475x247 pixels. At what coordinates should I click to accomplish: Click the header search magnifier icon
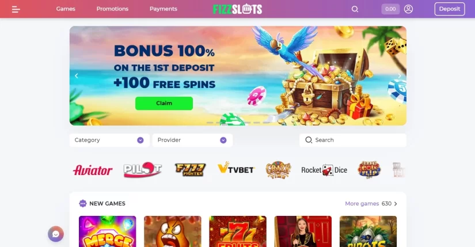tap(355, 9)
